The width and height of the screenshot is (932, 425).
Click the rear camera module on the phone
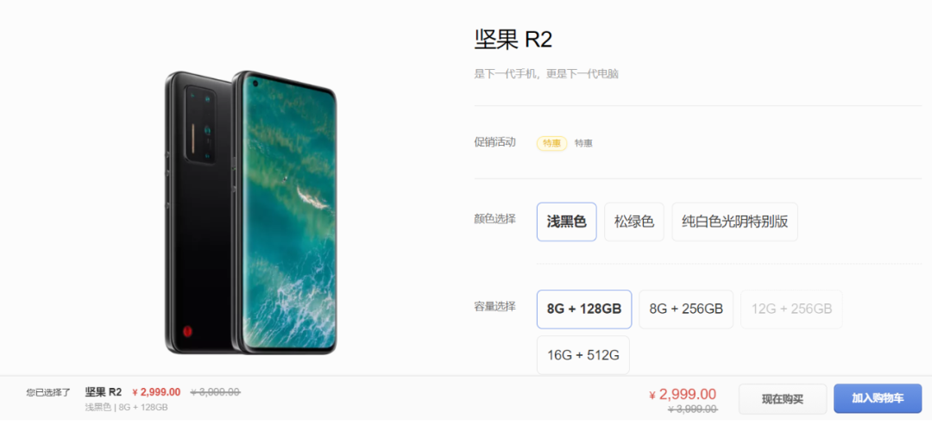201,125
